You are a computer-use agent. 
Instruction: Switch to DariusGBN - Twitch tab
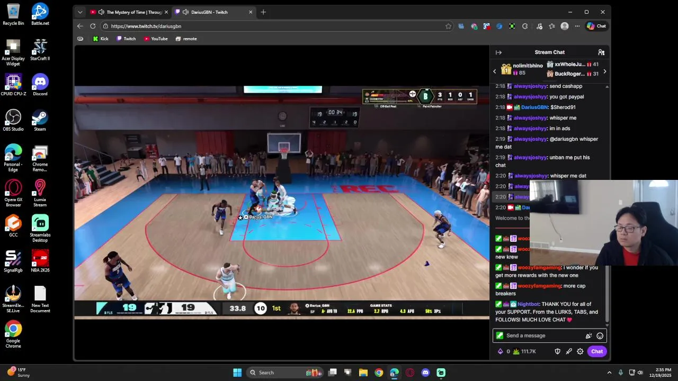coord(213,12)
